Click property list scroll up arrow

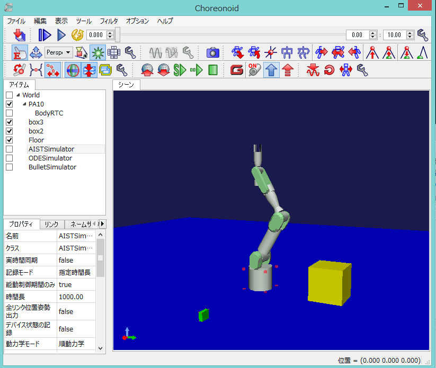point(100,235)
